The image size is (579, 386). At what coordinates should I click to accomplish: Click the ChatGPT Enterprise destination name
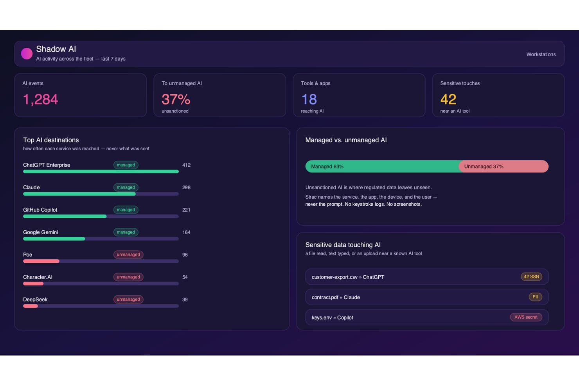coord(47,165)
